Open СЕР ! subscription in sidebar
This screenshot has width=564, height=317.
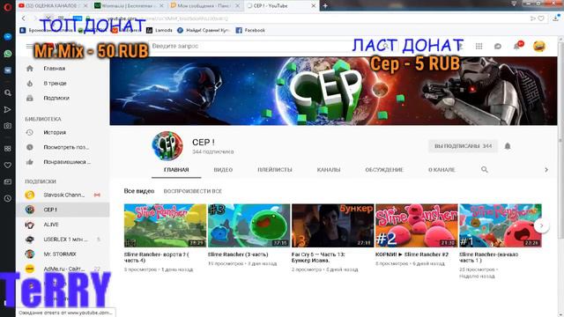pos(63,210)
